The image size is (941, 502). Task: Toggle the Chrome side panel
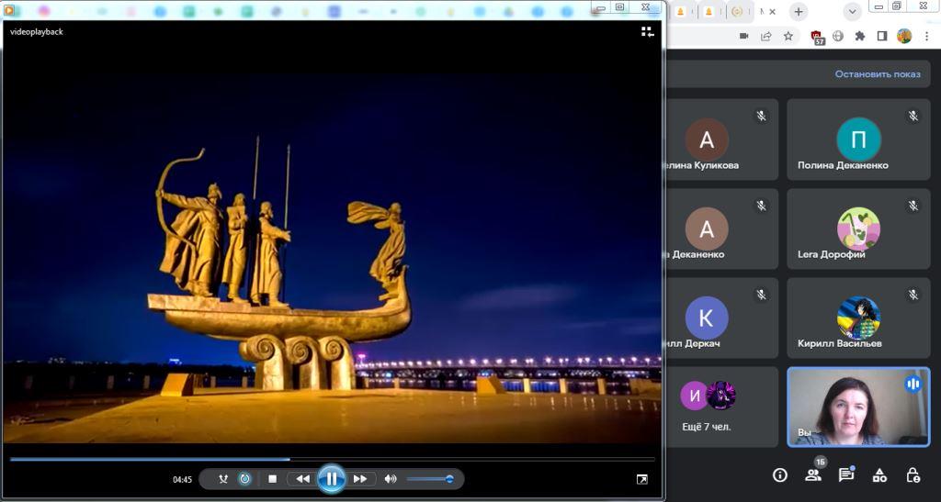click(882, 36)
